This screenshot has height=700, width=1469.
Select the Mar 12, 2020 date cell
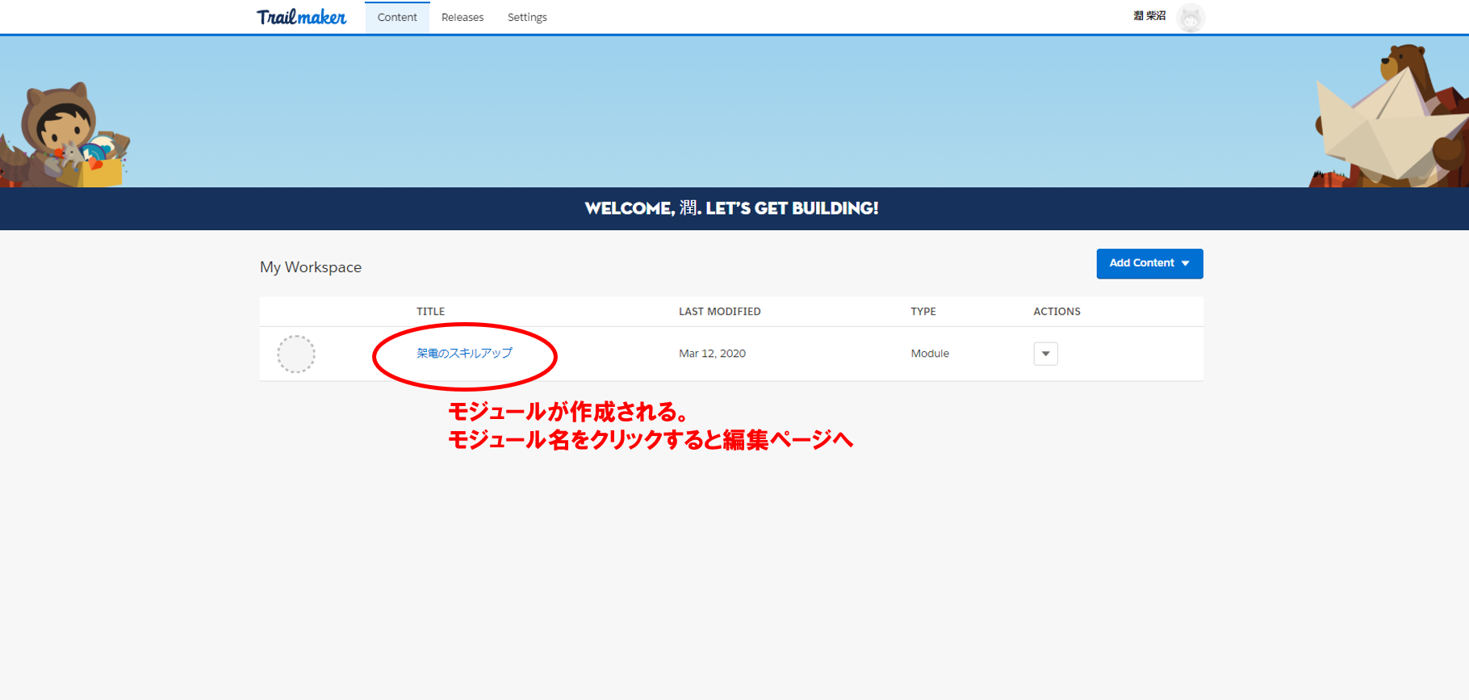point(712,354)
